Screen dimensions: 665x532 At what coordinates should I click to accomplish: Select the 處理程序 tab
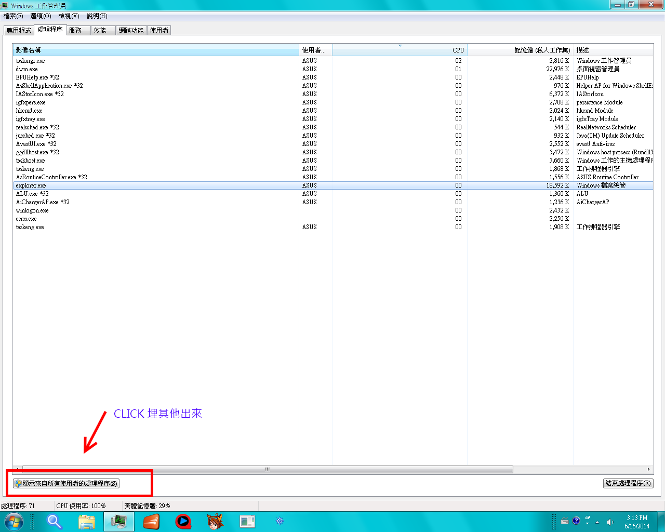point(50,30)
